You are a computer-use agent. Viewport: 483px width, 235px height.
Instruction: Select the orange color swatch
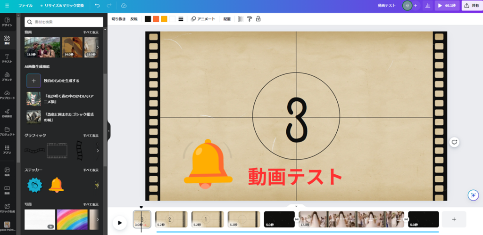point(156,19)
